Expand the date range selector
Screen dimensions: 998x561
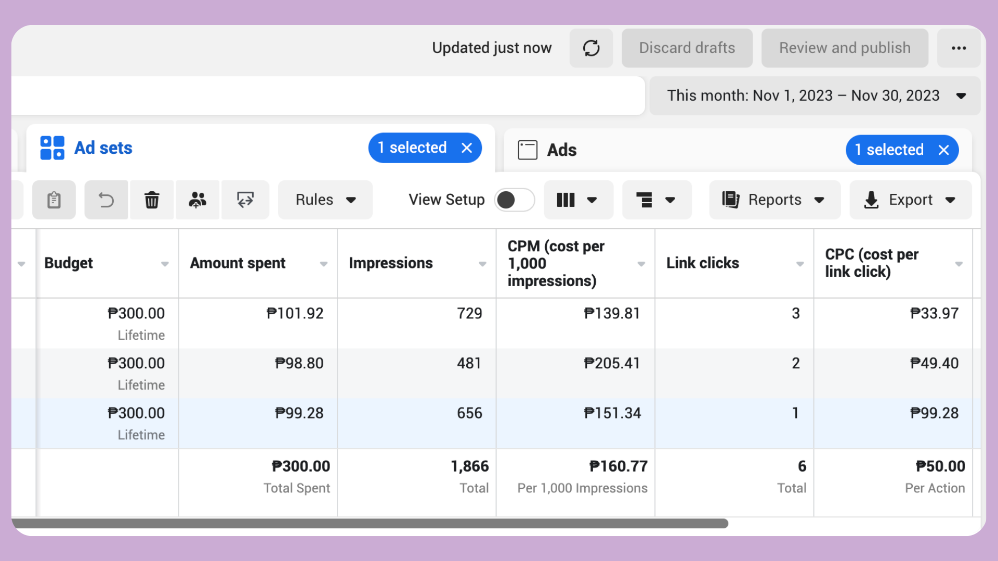pos(815,96)
